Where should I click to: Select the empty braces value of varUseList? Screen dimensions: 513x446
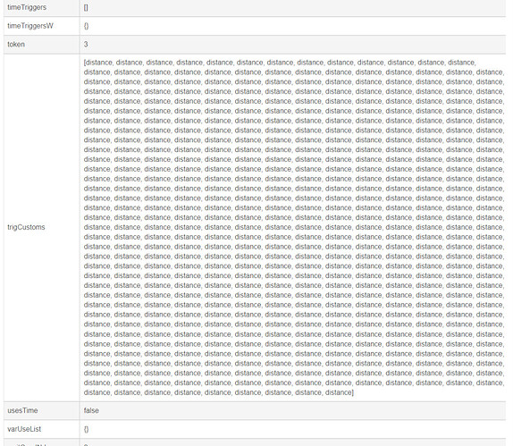(86, 429)
